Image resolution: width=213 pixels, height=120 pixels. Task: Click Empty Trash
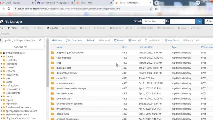coord(191,40)
